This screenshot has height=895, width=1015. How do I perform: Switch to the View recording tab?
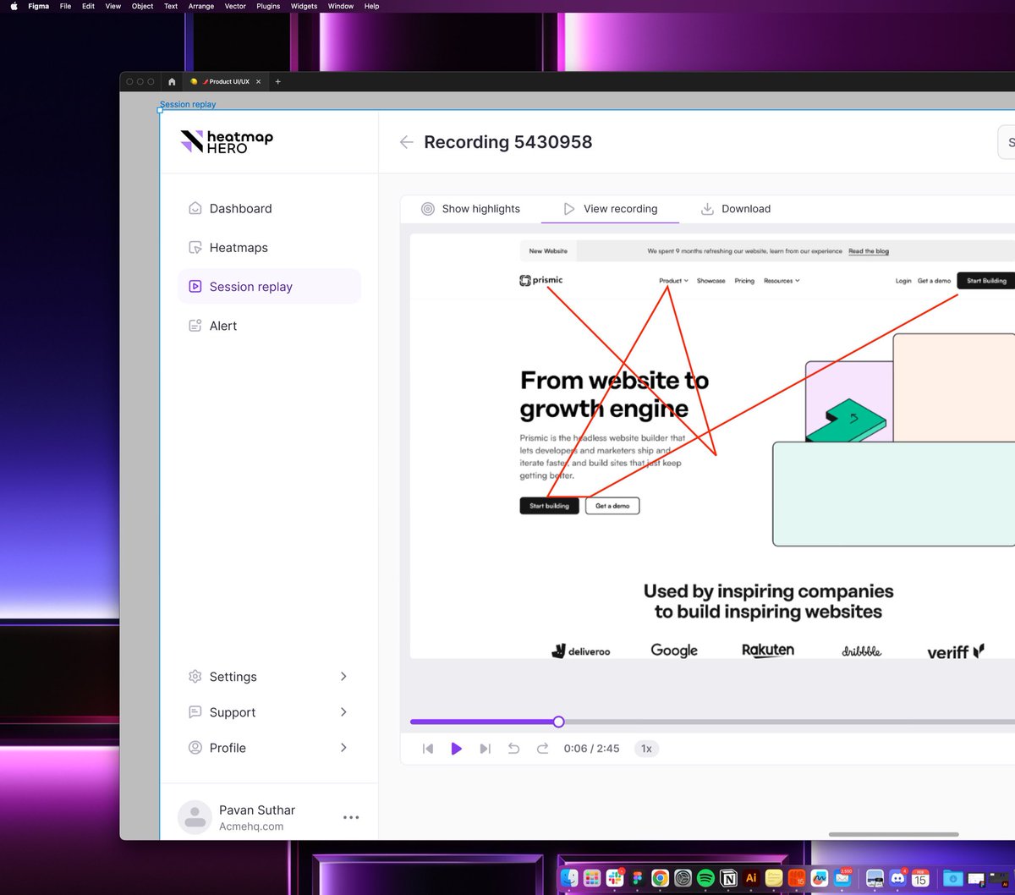click(610, 209)
